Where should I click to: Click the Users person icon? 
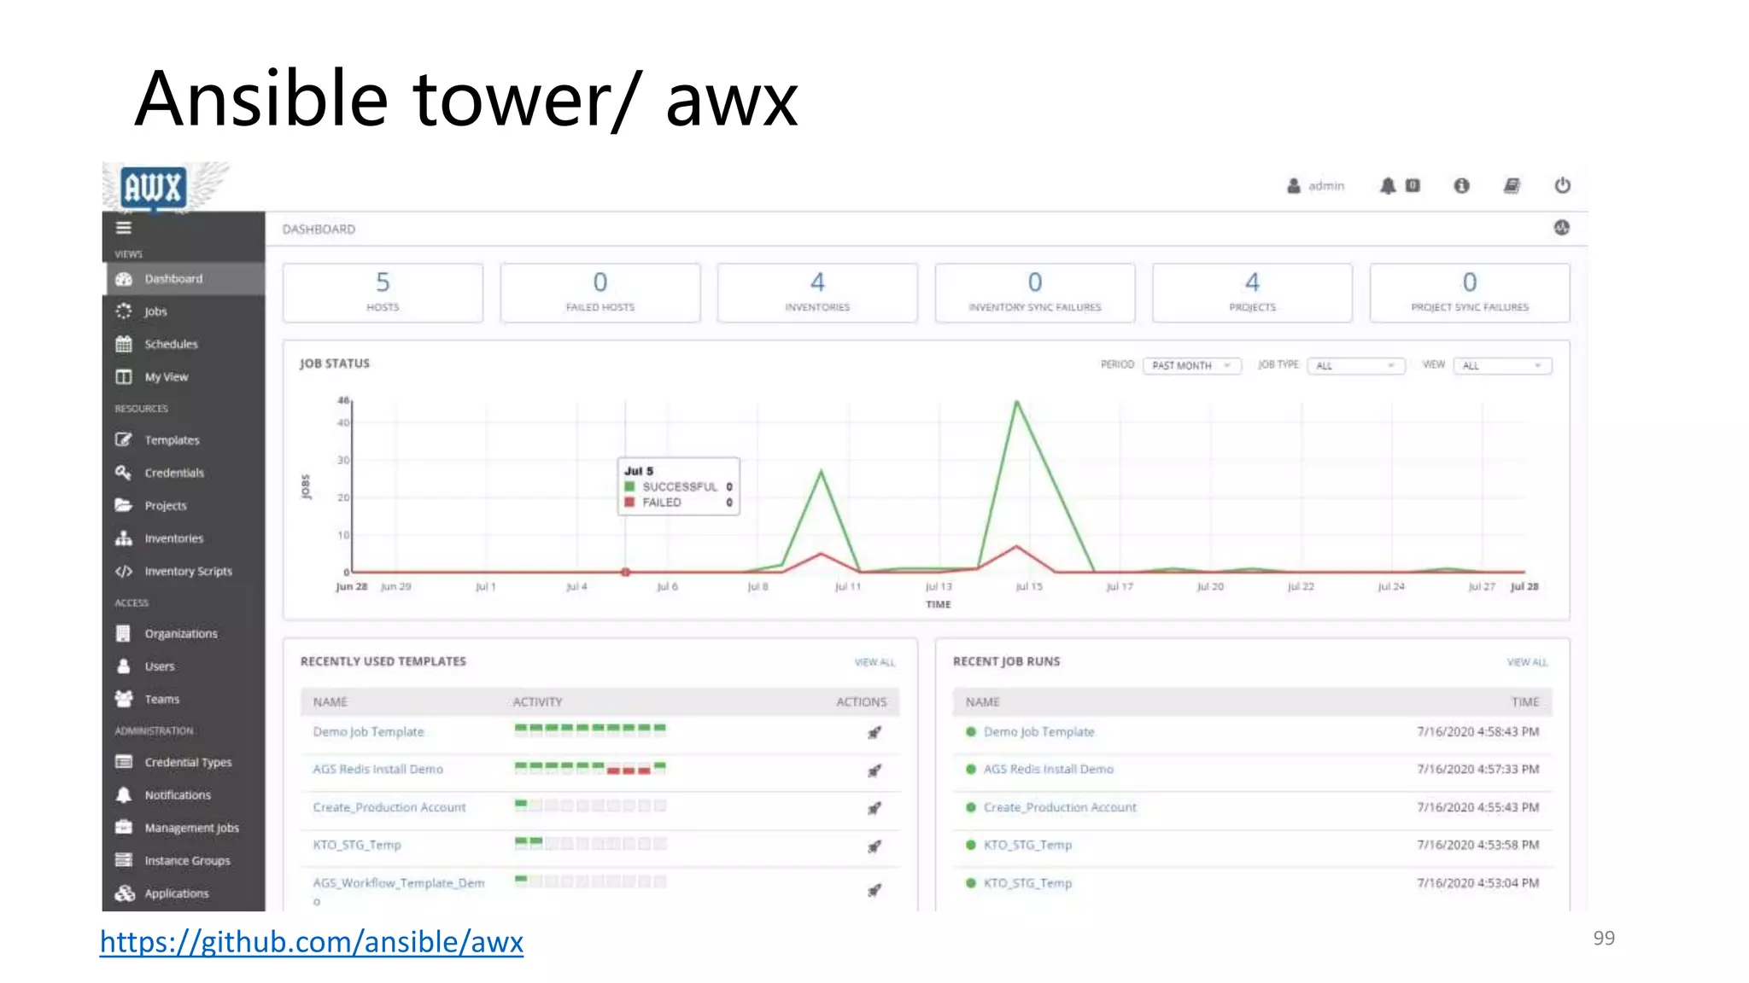point(124,666)
